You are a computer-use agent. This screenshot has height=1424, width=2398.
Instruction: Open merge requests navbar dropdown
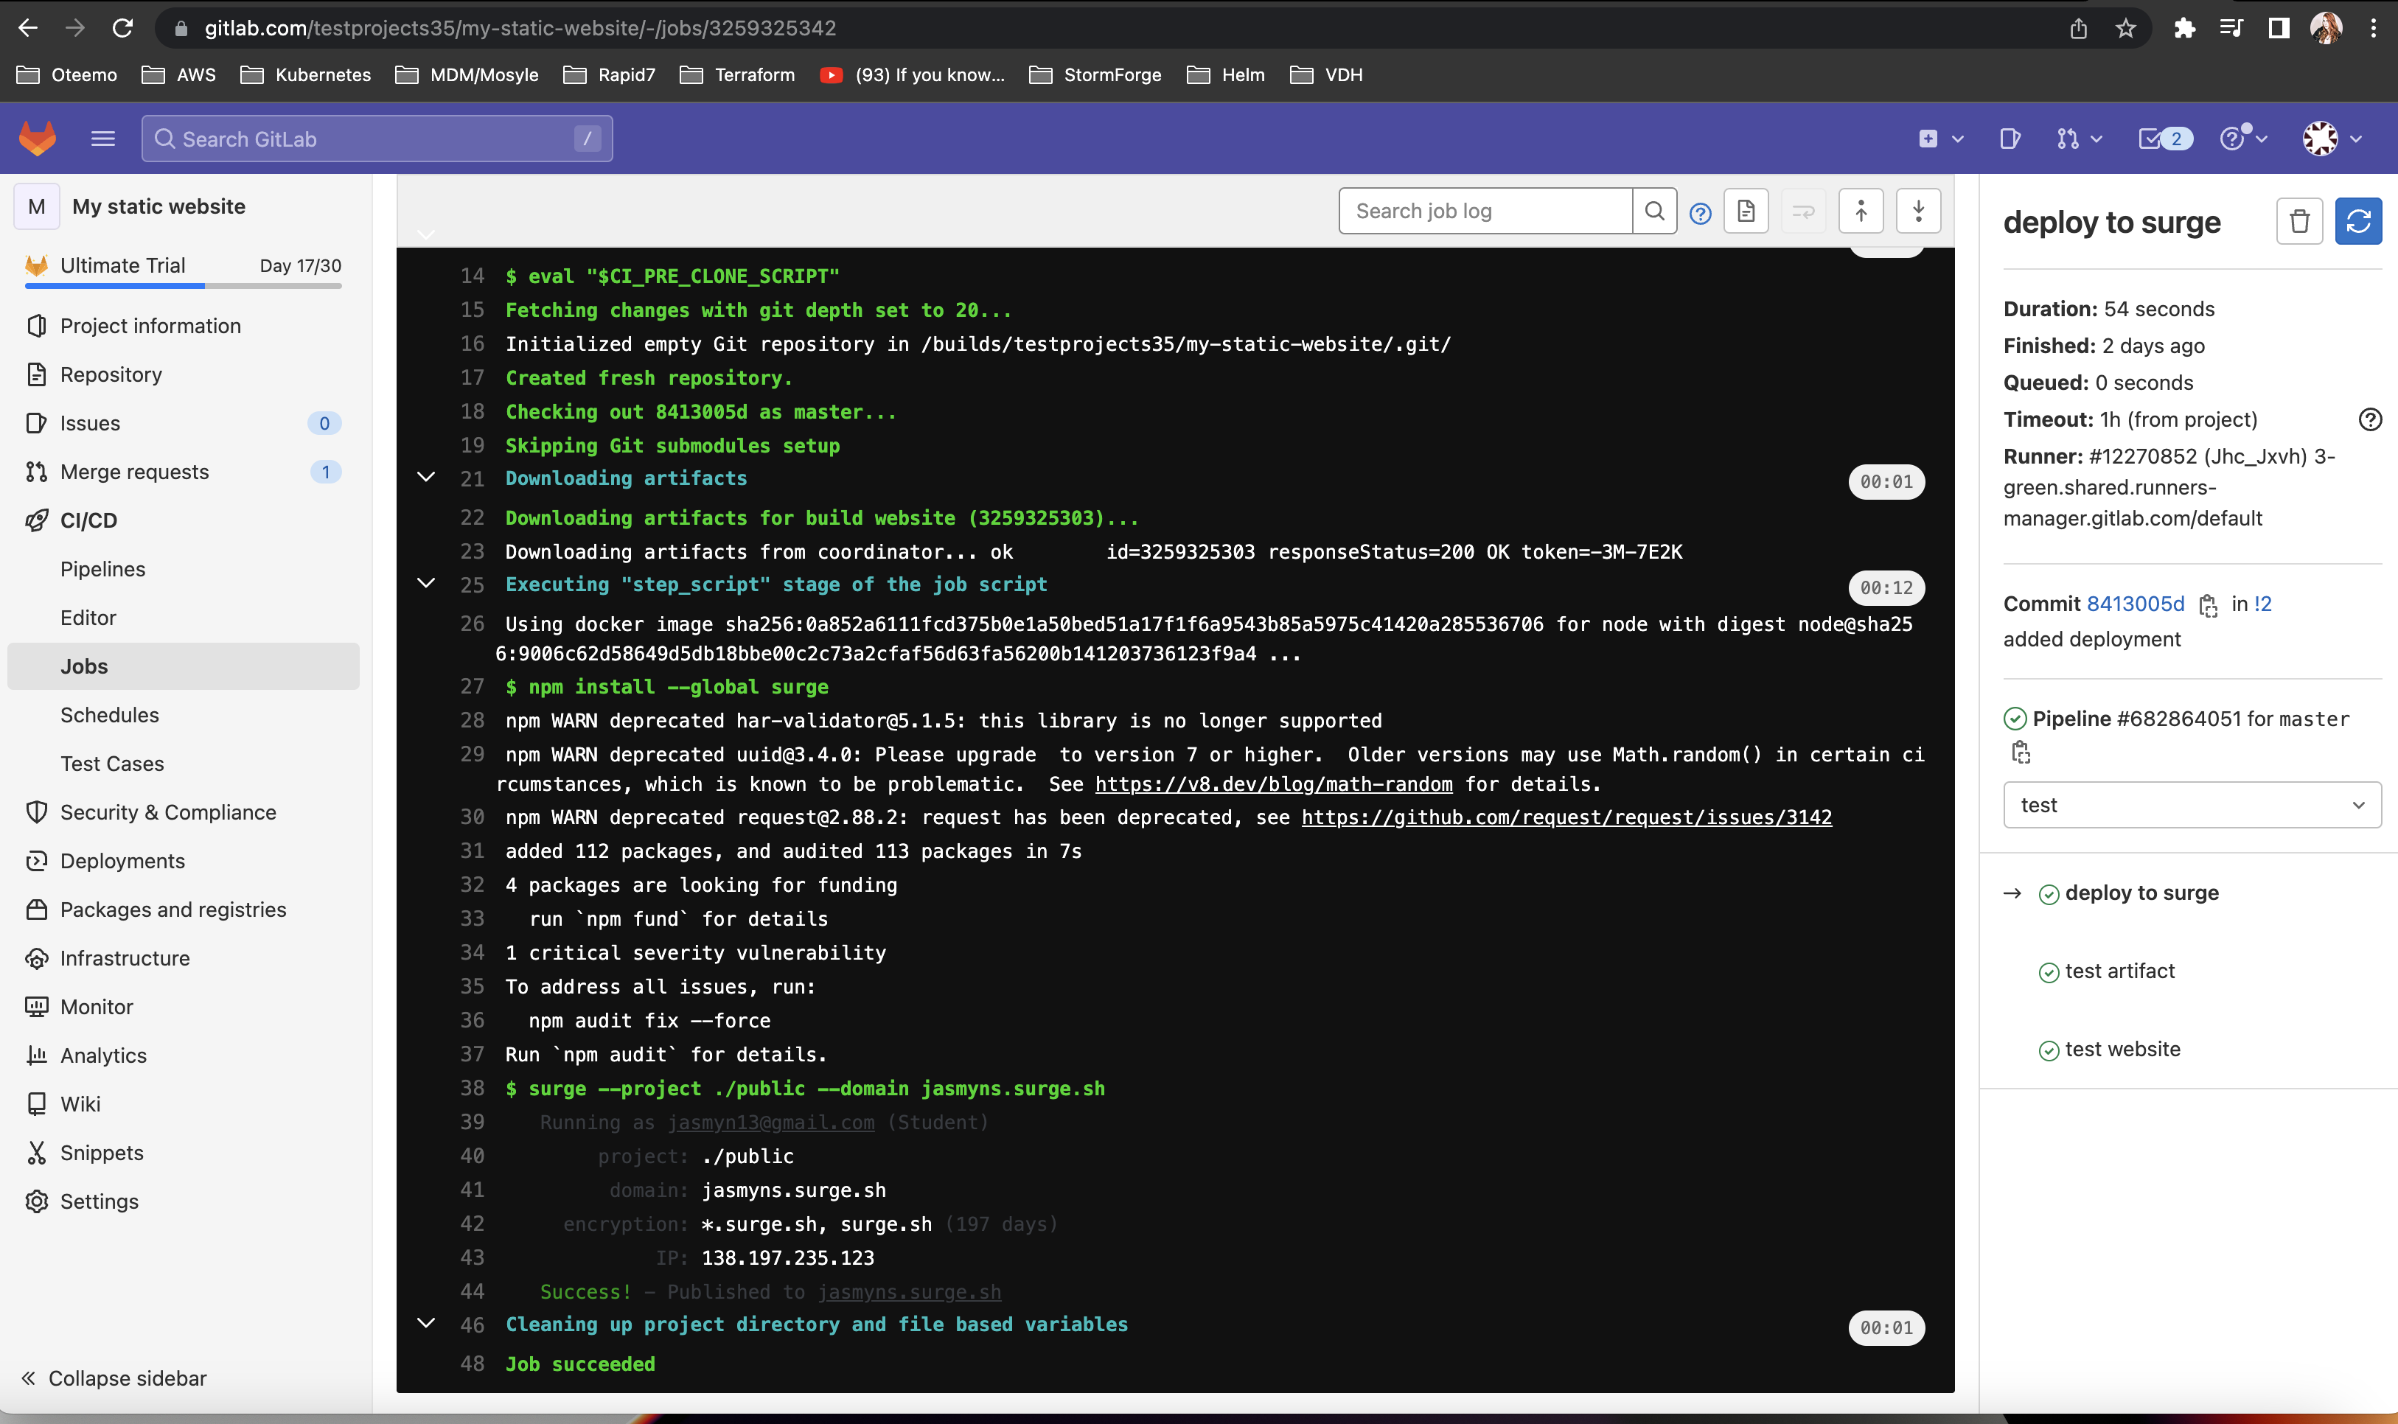coord(2079,139)
